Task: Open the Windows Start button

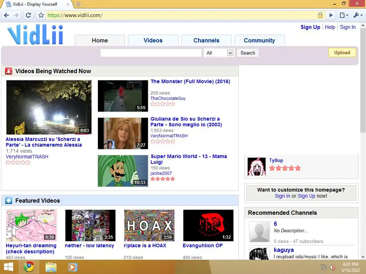Action: (9, 267)
